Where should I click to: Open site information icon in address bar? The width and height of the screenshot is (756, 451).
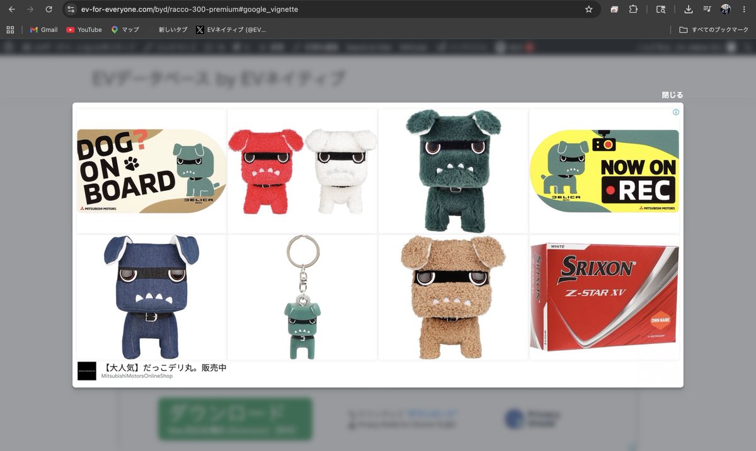click(x=71, y=9)
